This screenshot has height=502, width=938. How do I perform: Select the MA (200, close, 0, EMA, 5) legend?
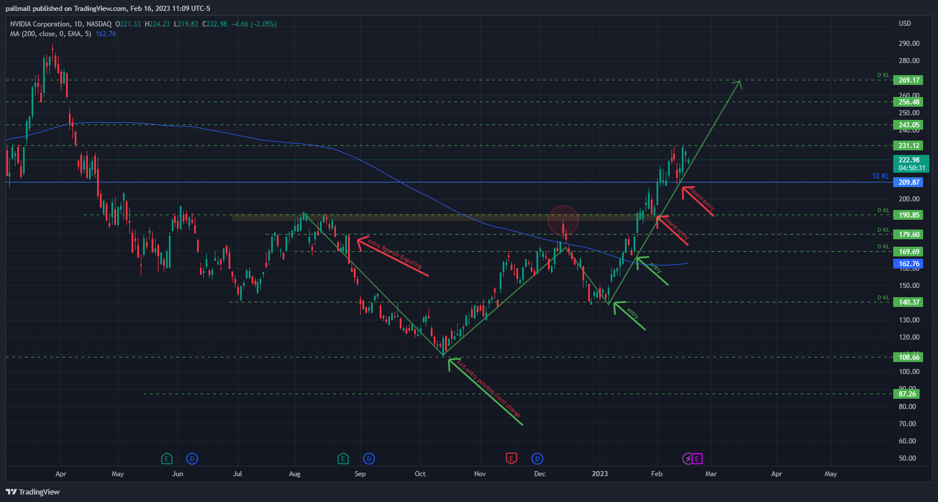(51, 34)
